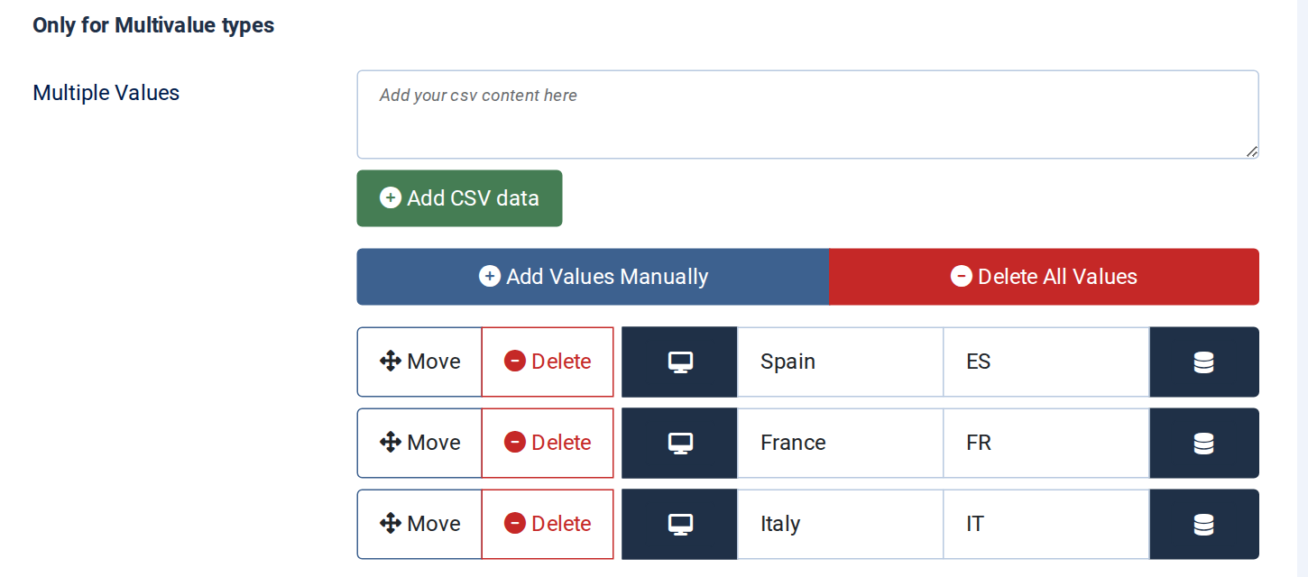
Task: Click Move handle for Italy row
Action: [x=419, y=524]
